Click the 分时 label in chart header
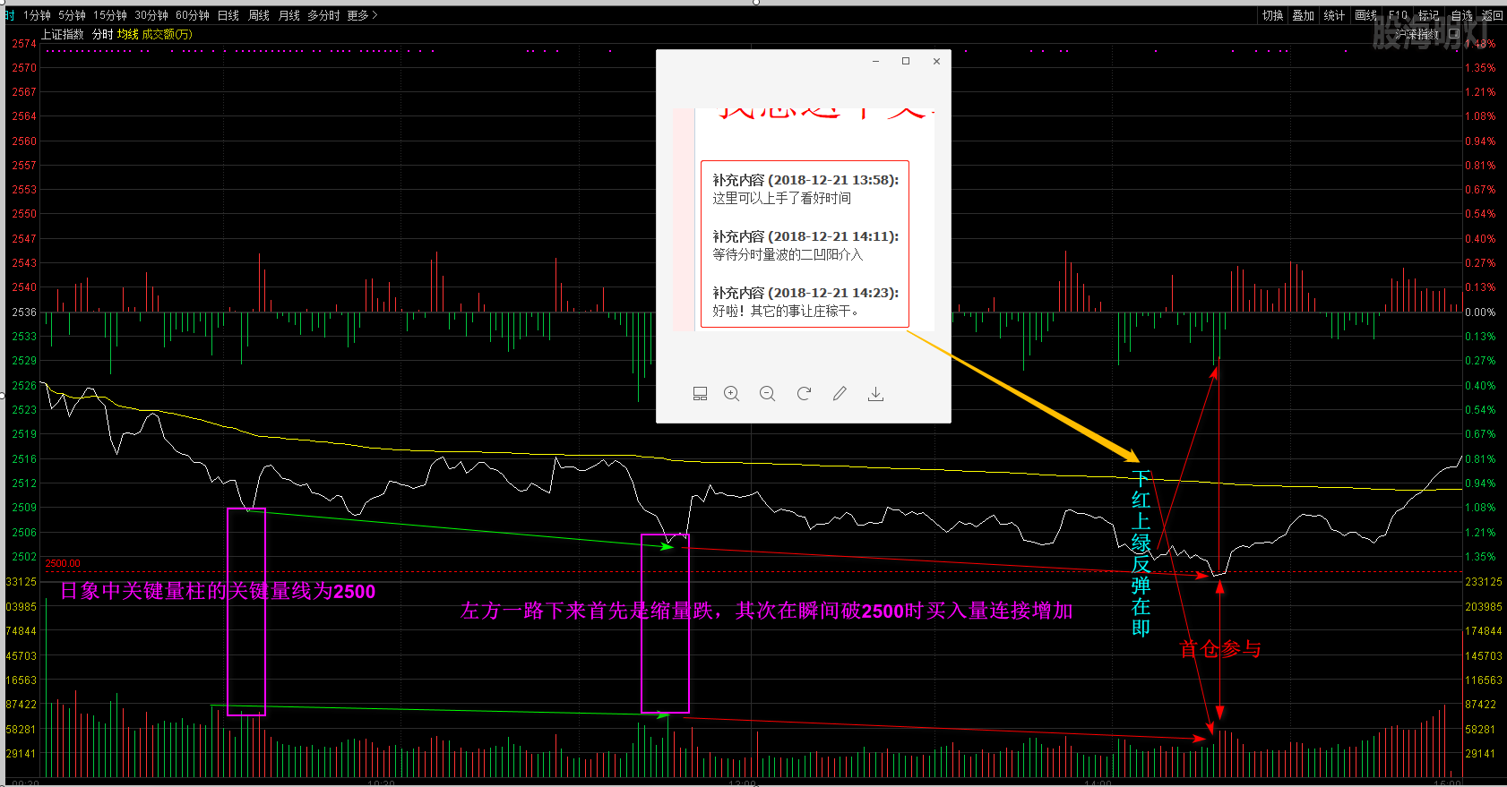The width and height of the screenshot is (1507, 787). click(102, 34)
